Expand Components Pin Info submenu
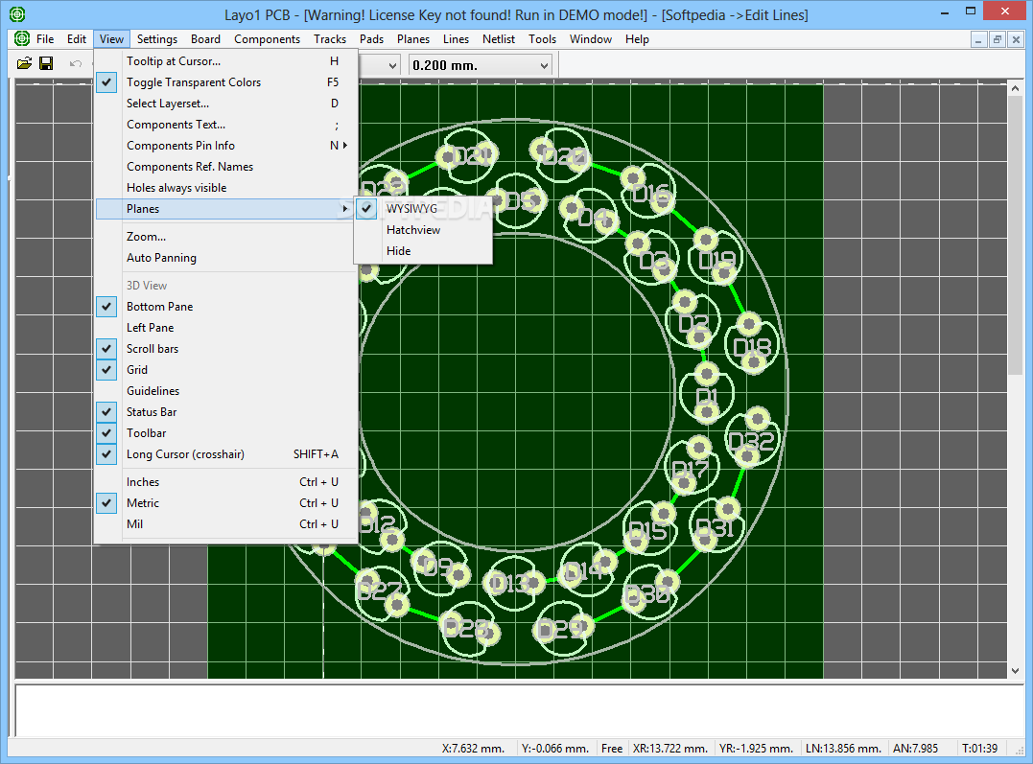1033x764 pixels. [x=345, y=146]
